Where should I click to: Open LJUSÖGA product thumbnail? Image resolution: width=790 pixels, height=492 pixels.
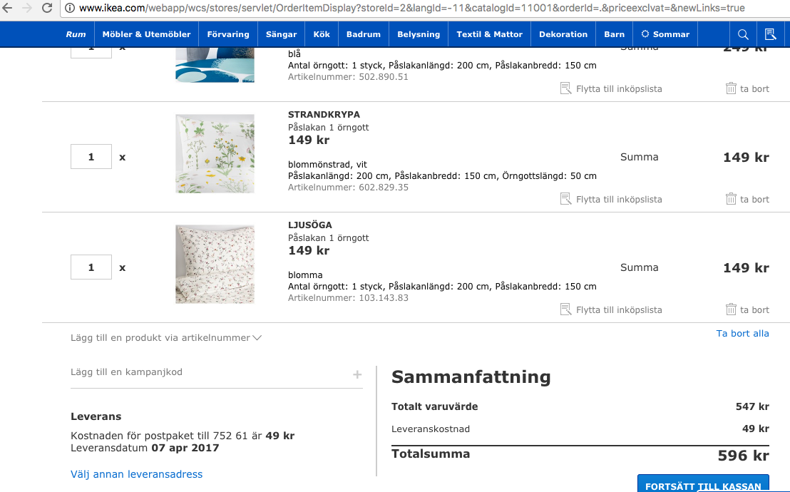point(215,264)
